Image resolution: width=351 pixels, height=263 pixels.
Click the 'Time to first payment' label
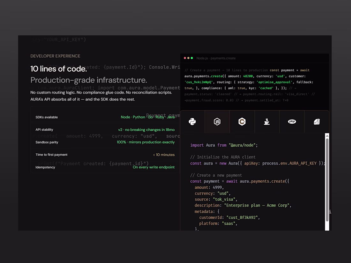point(51,155)
